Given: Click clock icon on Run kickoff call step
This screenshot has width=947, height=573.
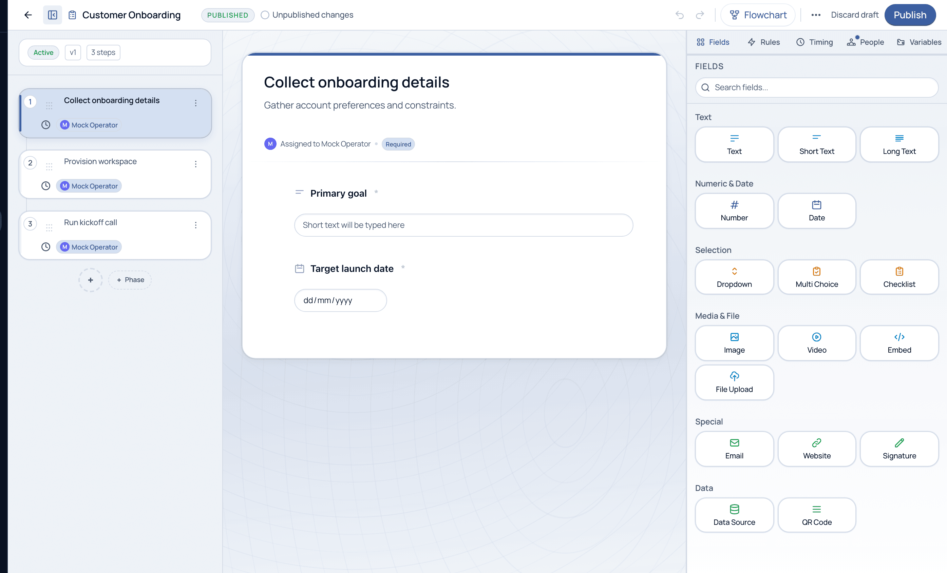Looking at the screenshot, I should pyautogui.click(x=46, y=247).
